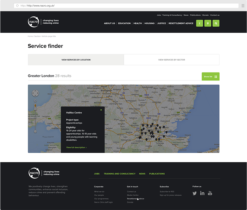Image resolution: width=247 pixels, height=210 pixels.
Task: Click the browser address bar URL field
Action: click(x=126, y=6)
